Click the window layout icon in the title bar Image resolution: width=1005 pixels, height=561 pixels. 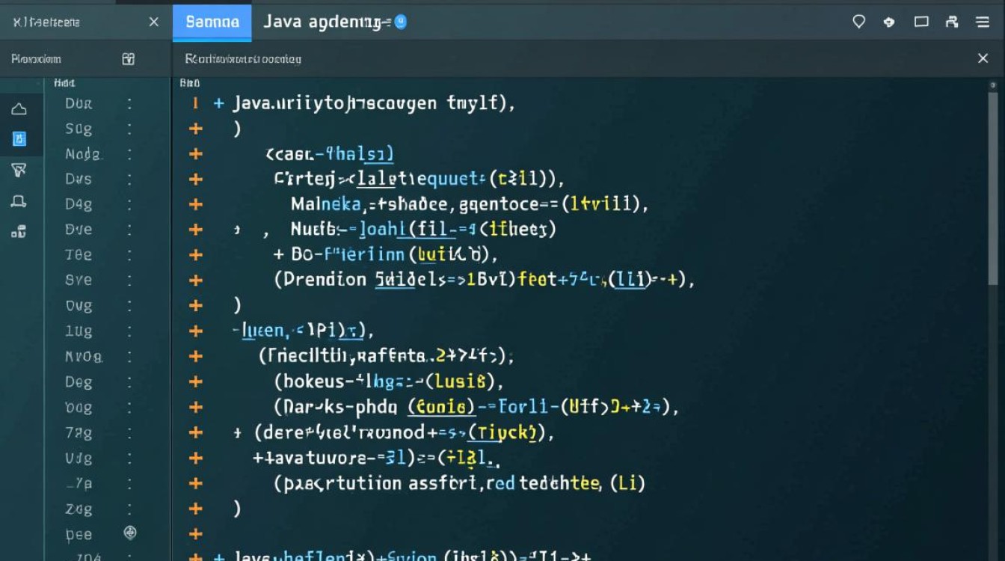921,22
